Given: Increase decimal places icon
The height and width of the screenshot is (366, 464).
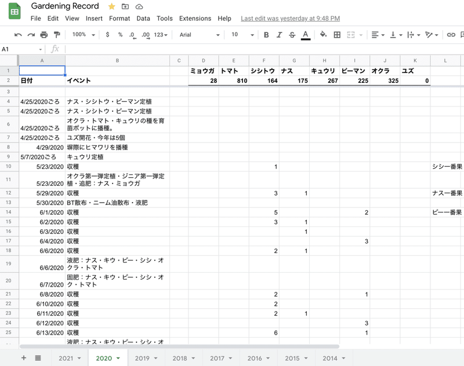Looking at the screenshot, I should tap(146, 35).
